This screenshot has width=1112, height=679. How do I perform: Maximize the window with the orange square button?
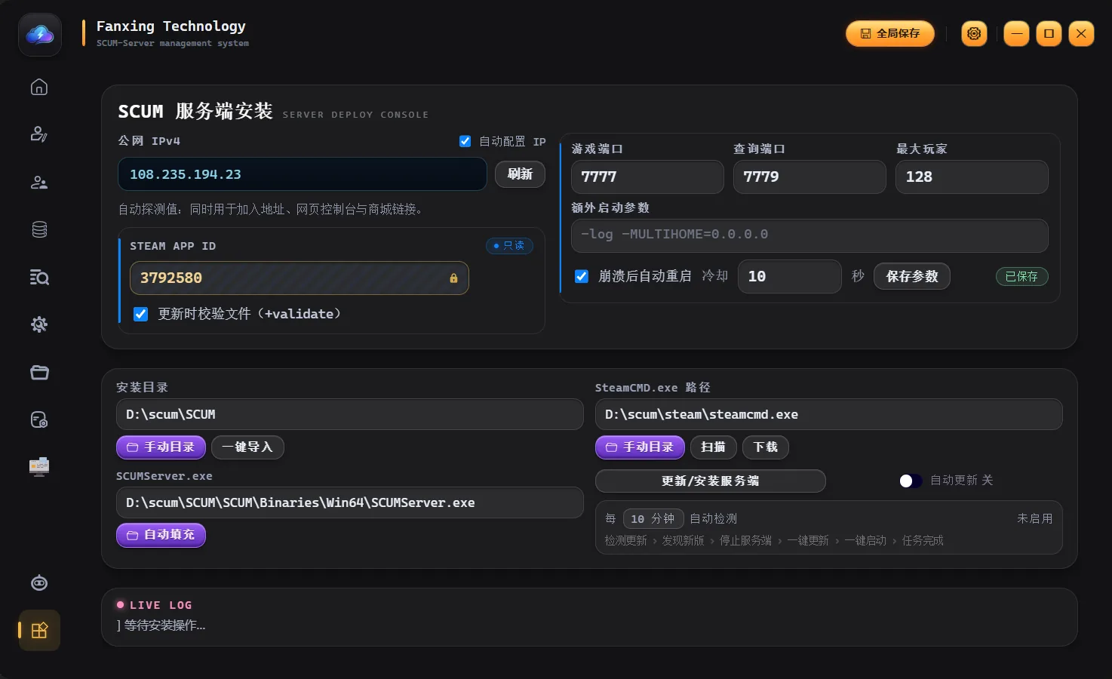pos(1049,33)
